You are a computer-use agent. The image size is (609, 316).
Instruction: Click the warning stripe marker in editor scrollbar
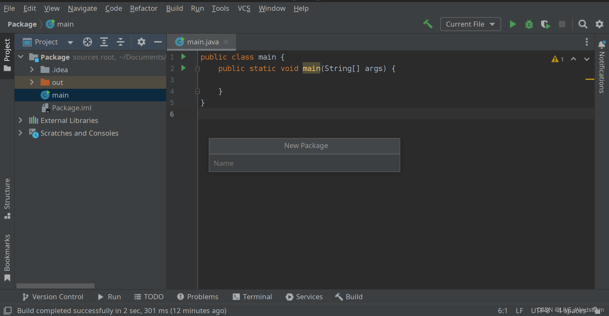point(590,79)
